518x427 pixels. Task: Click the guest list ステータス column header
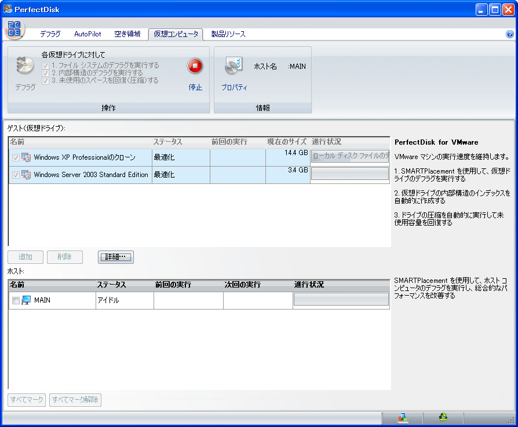(181, 142)
